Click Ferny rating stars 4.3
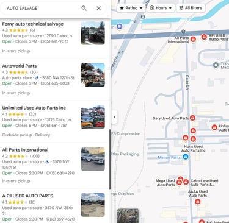The image size is (229, 223). point(18,30)
